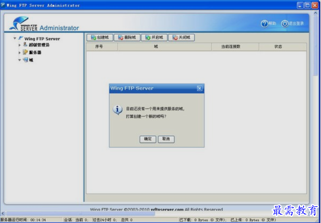Screen dimensions: 321x223
Task: Click the 删除域 (delete domain) button
Action: 127,37
